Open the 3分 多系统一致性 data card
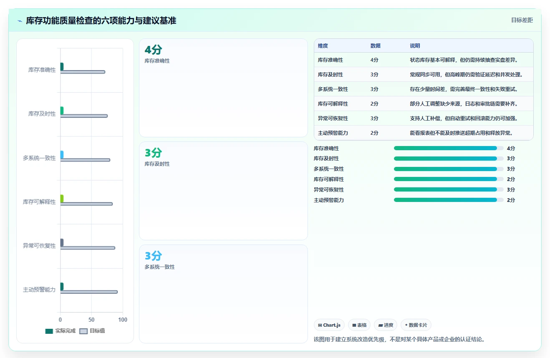550x358 pixels. pos(223,294)
